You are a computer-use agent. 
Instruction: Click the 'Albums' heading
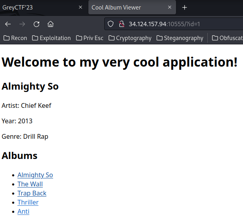(x=19, y=156)
